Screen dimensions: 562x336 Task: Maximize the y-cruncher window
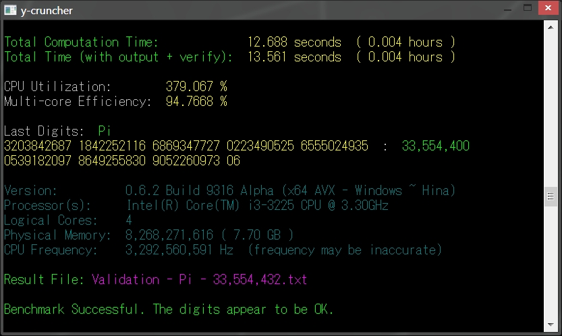click(527, 8)
